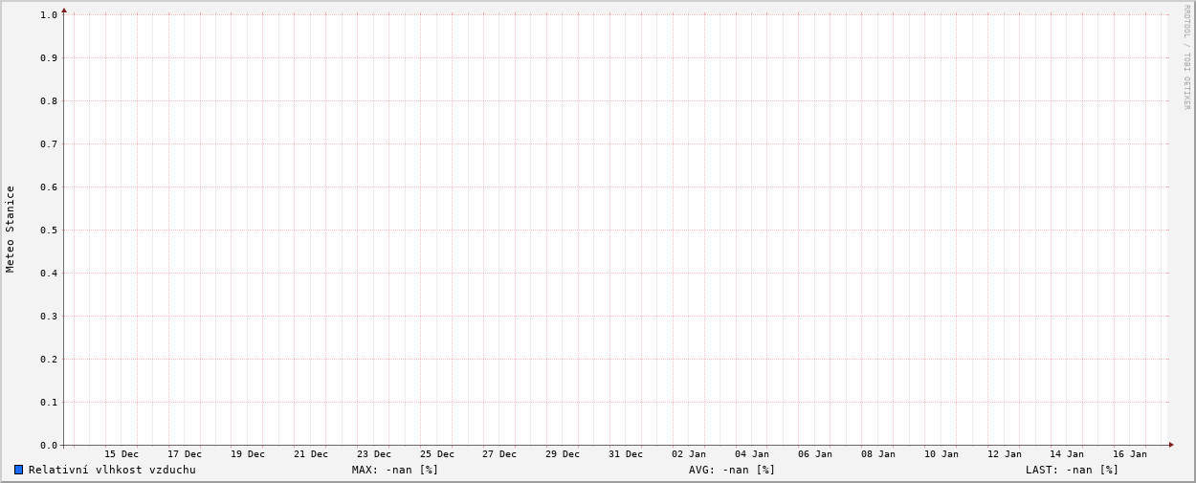Select the '10 Jan' date label
Viewport: 1196px width, 483px height.
(941, 454)
